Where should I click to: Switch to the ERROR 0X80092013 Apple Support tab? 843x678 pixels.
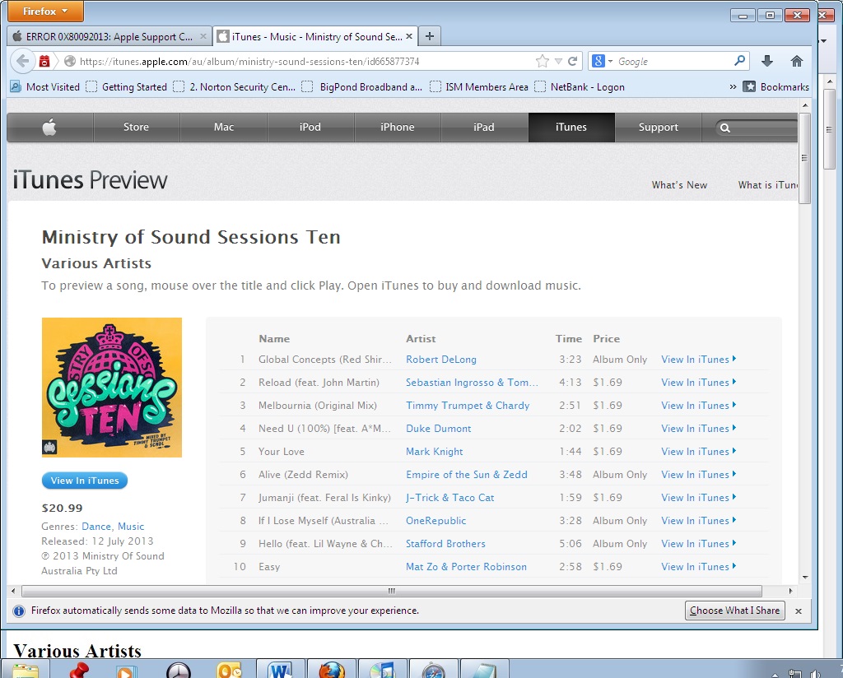[x=109, y=36]
